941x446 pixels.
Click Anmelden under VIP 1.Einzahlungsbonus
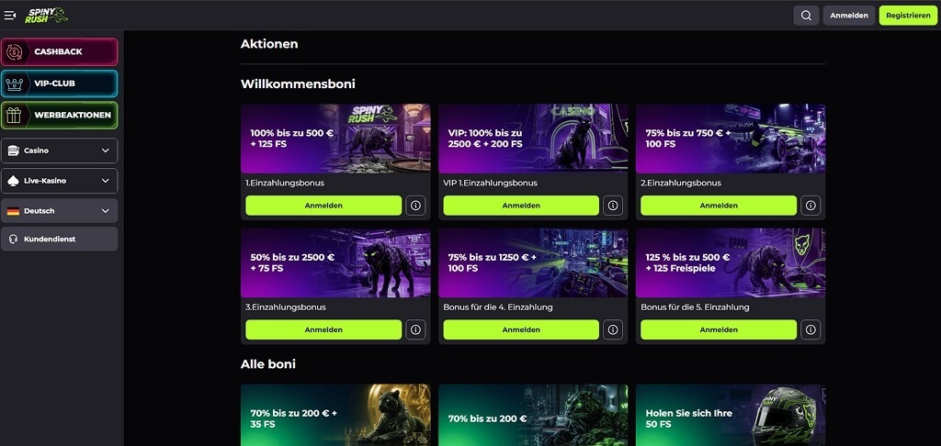pyautogui.click(x=521, y=206)
